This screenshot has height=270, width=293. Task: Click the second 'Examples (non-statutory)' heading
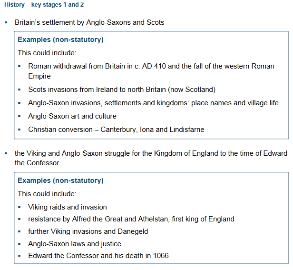(60, 180)
